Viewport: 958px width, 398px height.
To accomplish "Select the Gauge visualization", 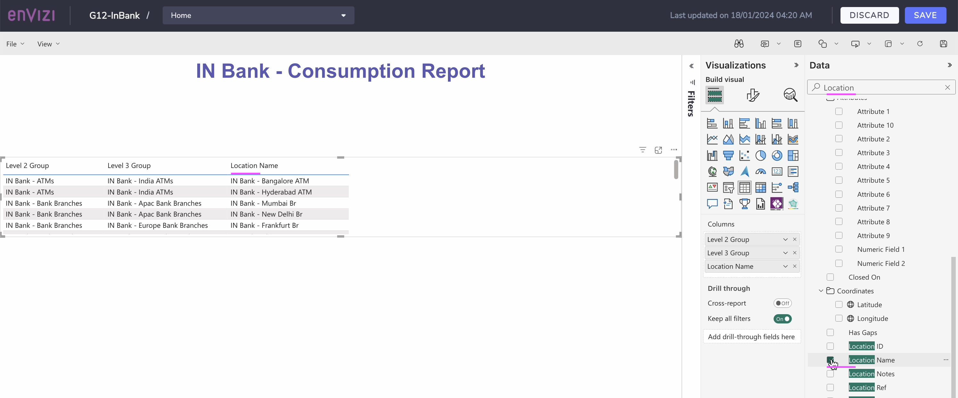I will click(x=761, y=171).
